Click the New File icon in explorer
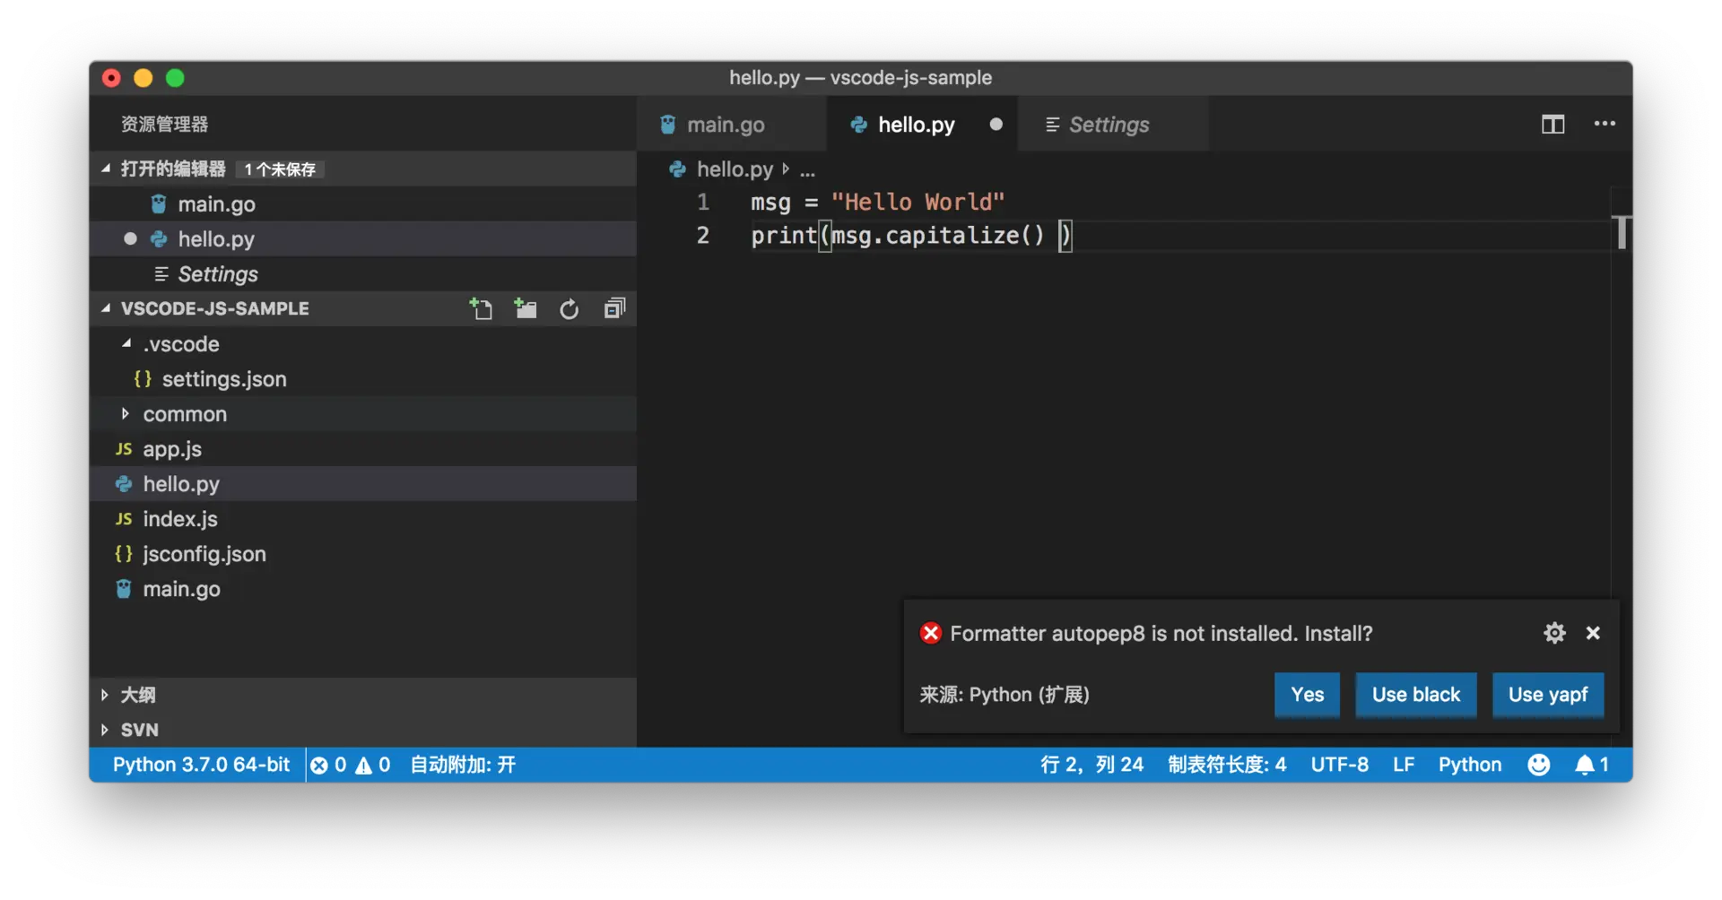Image resolution: width=1722 pixels, height=900 pixels. pyautogui.click(x=481, y=309)
